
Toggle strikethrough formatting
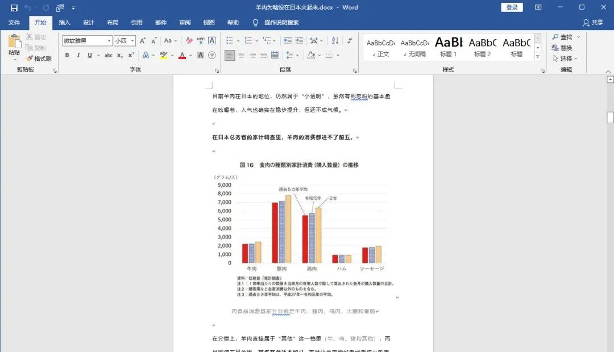coord(109,55)
